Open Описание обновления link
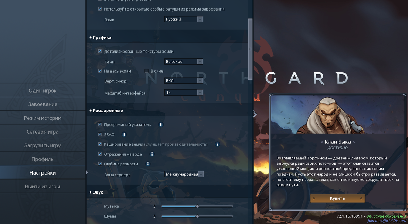This screenshot has height=224, width=408. click(x=386, y=216)
